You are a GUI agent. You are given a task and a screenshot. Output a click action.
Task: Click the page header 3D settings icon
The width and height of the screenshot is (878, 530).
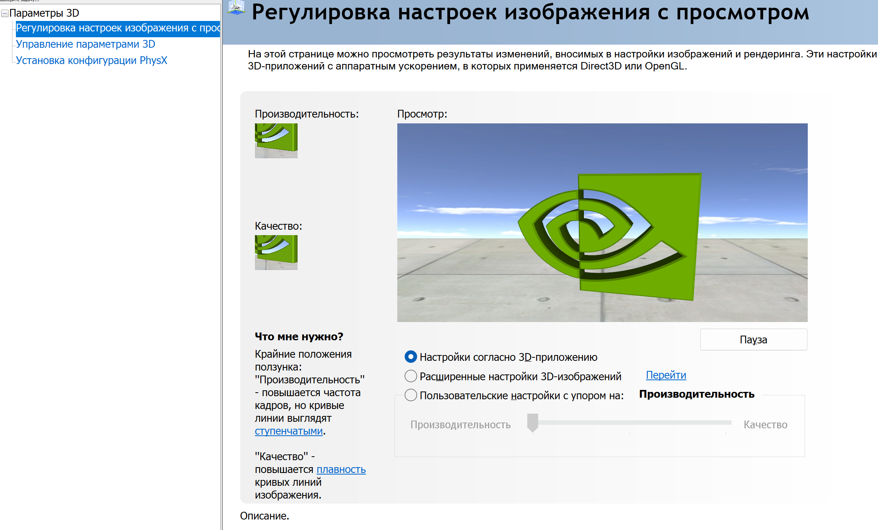click(x=236, y=8)
